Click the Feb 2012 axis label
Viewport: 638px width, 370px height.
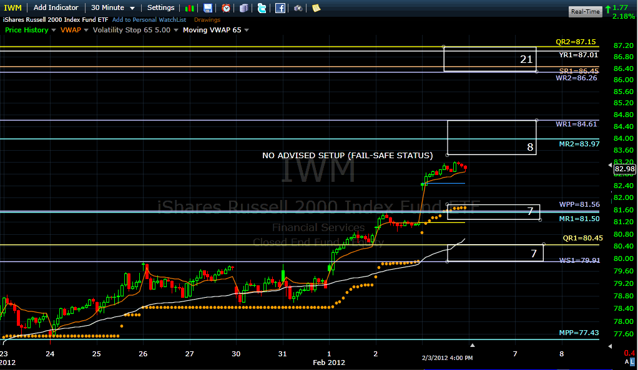click(x=329, y=363)
